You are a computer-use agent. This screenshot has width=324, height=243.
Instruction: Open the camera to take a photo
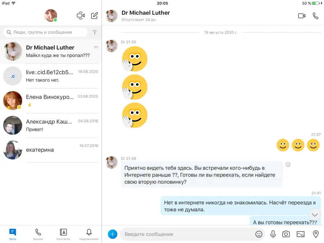(x=286, y=234)
